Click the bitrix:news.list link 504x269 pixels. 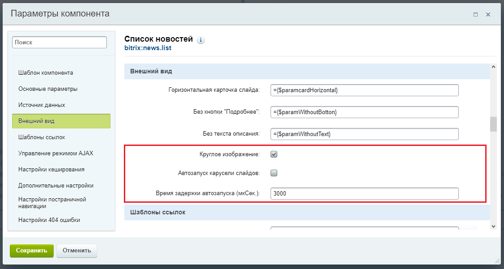pyautogui.click(x=148, y=48)
